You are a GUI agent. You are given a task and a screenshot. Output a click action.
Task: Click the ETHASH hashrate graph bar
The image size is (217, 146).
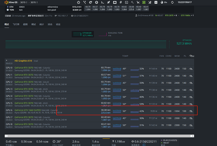86,44
